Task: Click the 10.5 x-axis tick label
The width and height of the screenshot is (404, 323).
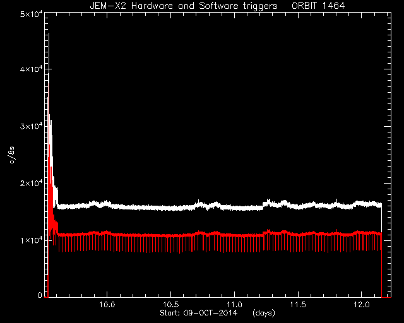Action: point(171,305)
